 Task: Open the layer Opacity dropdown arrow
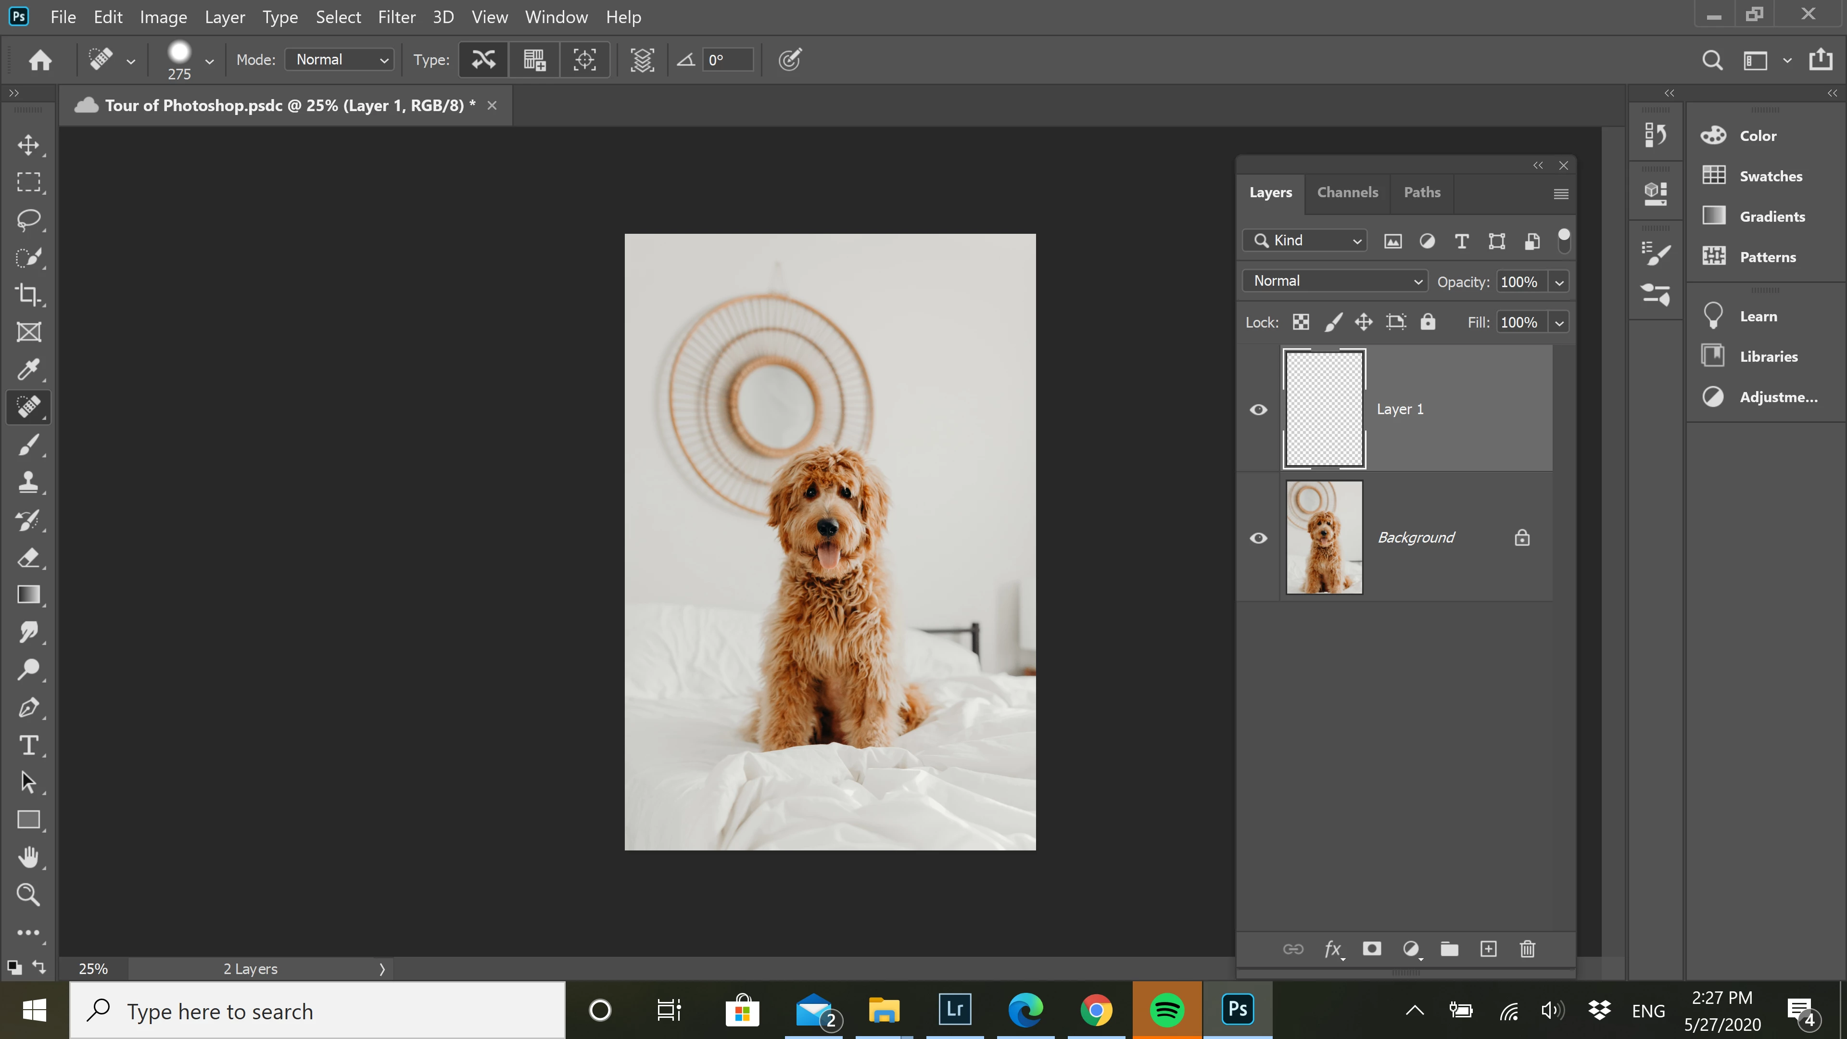[1559, 282]
